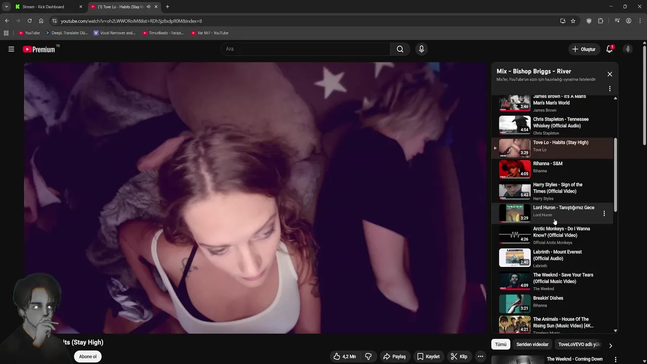Screen dimensions: 647x364
Task: Open the notifications bell
Action: click(610, 49)
